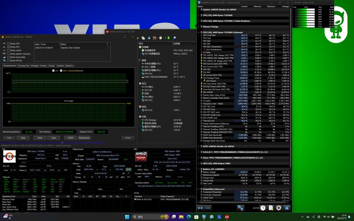Viewport: 354px width, 221px height.
Task: Open Microsoft Edge from the taskbar
Action: [x=189, y=217]
